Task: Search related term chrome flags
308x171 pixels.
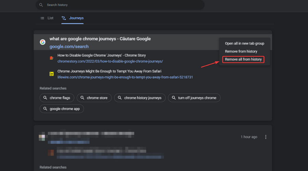Action: tap(57, 98)
